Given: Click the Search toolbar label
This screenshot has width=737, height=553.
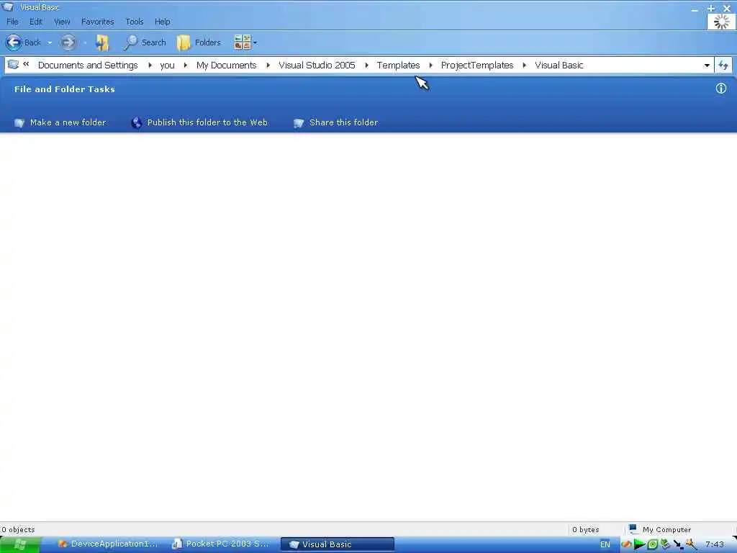Looking at the screenshot, I should pos(154,42).
